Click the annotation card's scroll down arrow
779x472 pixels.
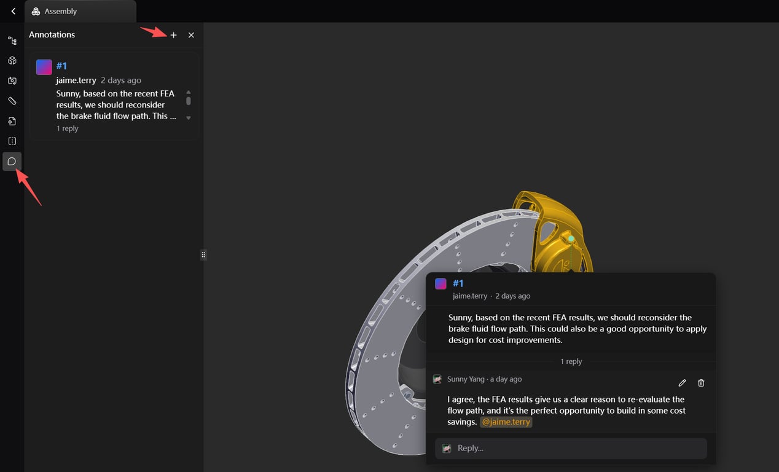(189, 117)
